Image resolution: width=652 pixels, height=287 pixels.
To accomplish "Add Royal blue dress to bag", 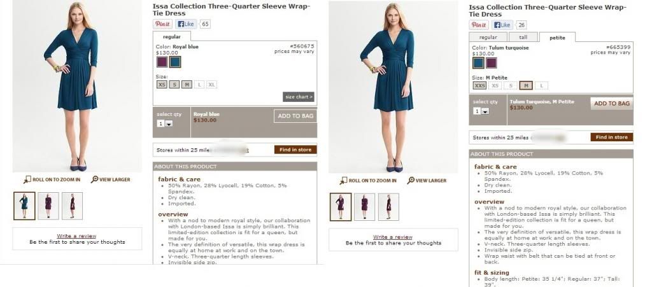I will tap(295, 116).
